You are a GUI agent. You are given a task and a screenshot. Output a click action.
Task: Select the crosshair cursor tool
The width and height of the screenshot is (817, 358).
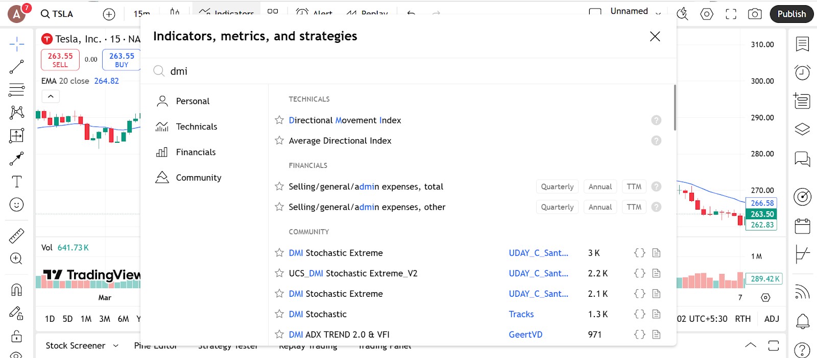click(16, 44)
